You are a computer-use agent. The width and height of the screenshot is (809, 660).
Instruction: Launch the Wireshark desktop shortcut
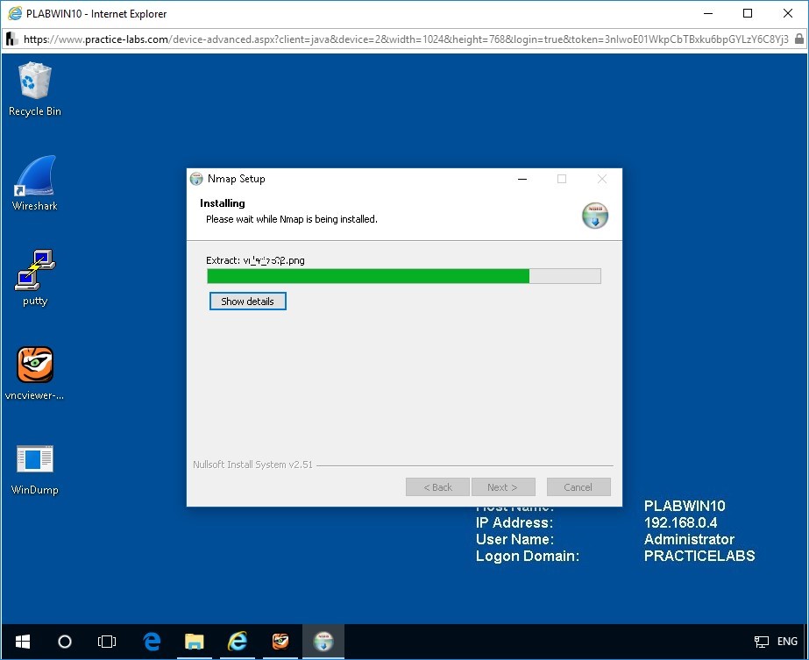pyautogui.click(x=34, y=183)
